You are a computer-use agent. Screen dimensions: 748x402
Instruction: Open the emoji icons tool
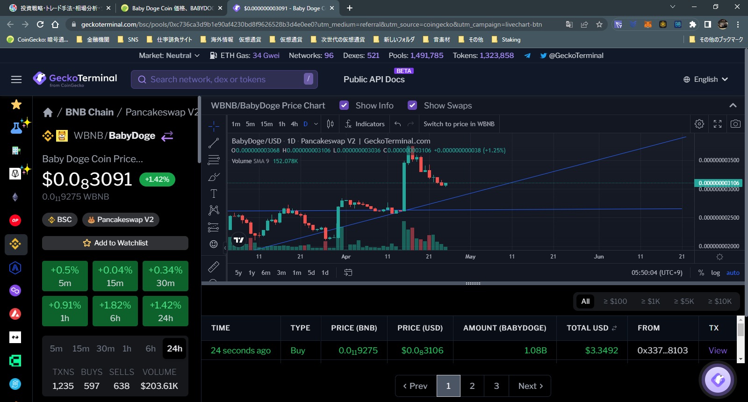[214, 244]
